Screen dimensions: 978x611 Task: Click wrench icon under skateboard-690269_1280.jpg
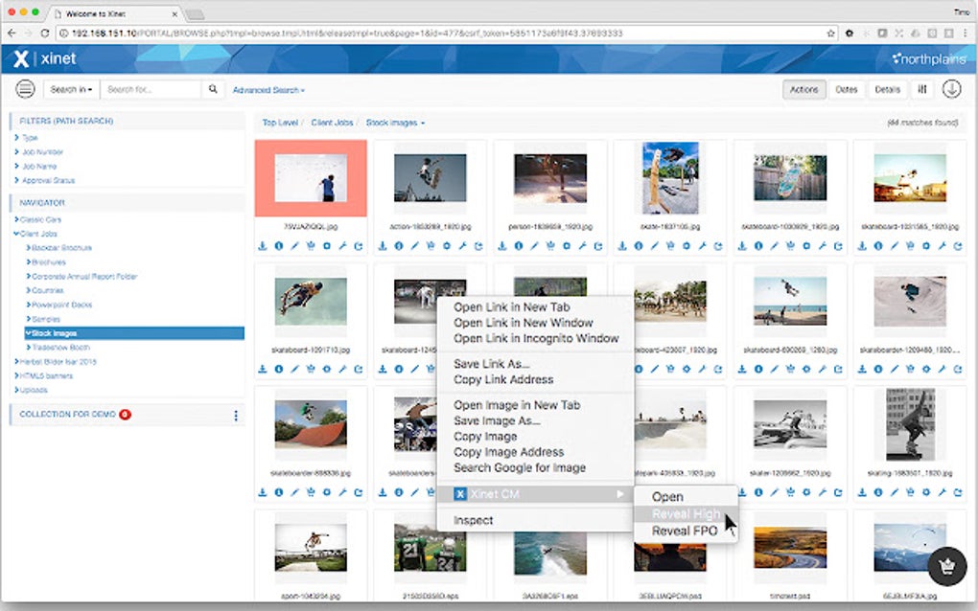[x=822, y=370]
